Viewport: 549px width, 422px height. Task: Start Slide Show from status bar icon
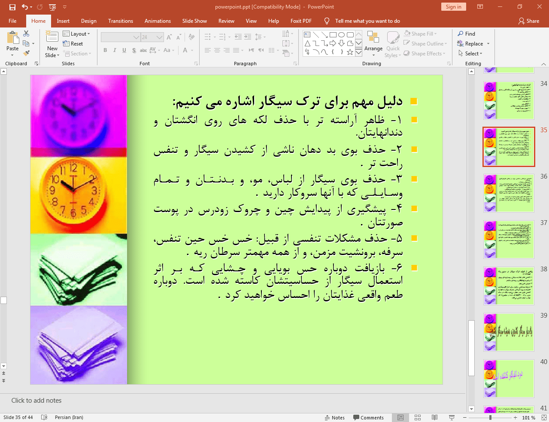click(452, 417)
